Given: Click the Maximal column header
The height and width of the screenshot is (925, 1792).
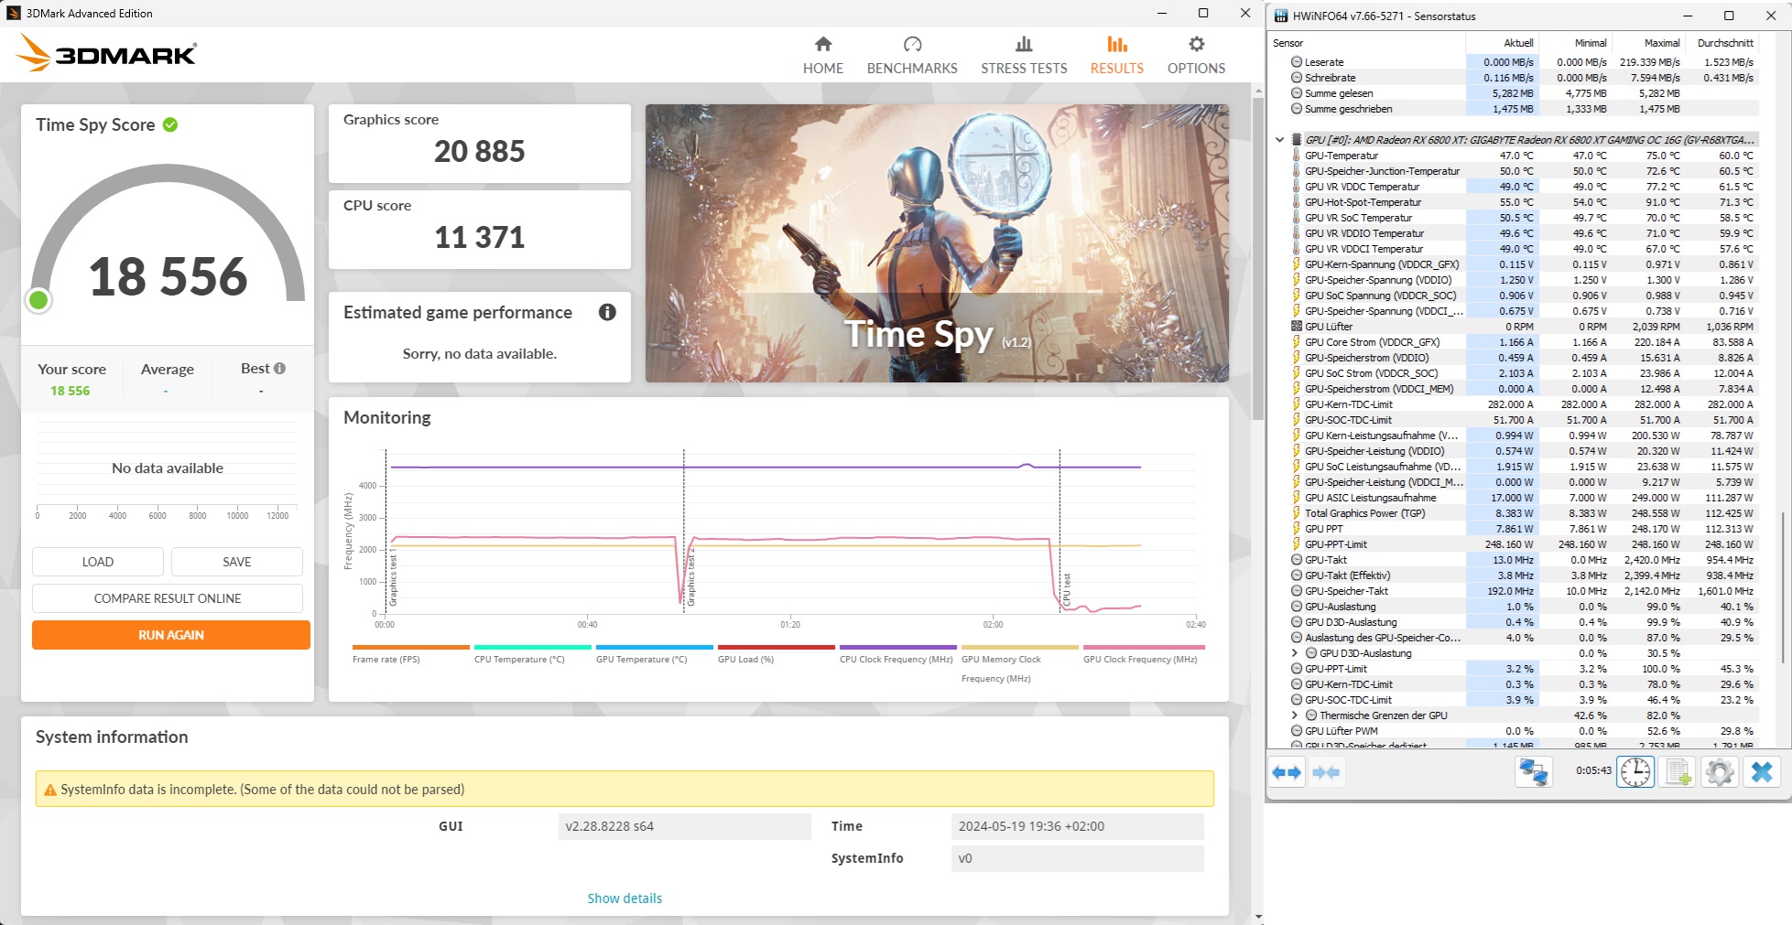Looking at the screenshot, I should (x=1648, y=43).
